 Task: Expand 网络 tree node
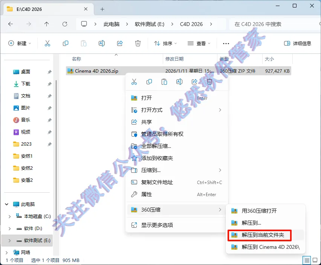[x=7, y=253]
